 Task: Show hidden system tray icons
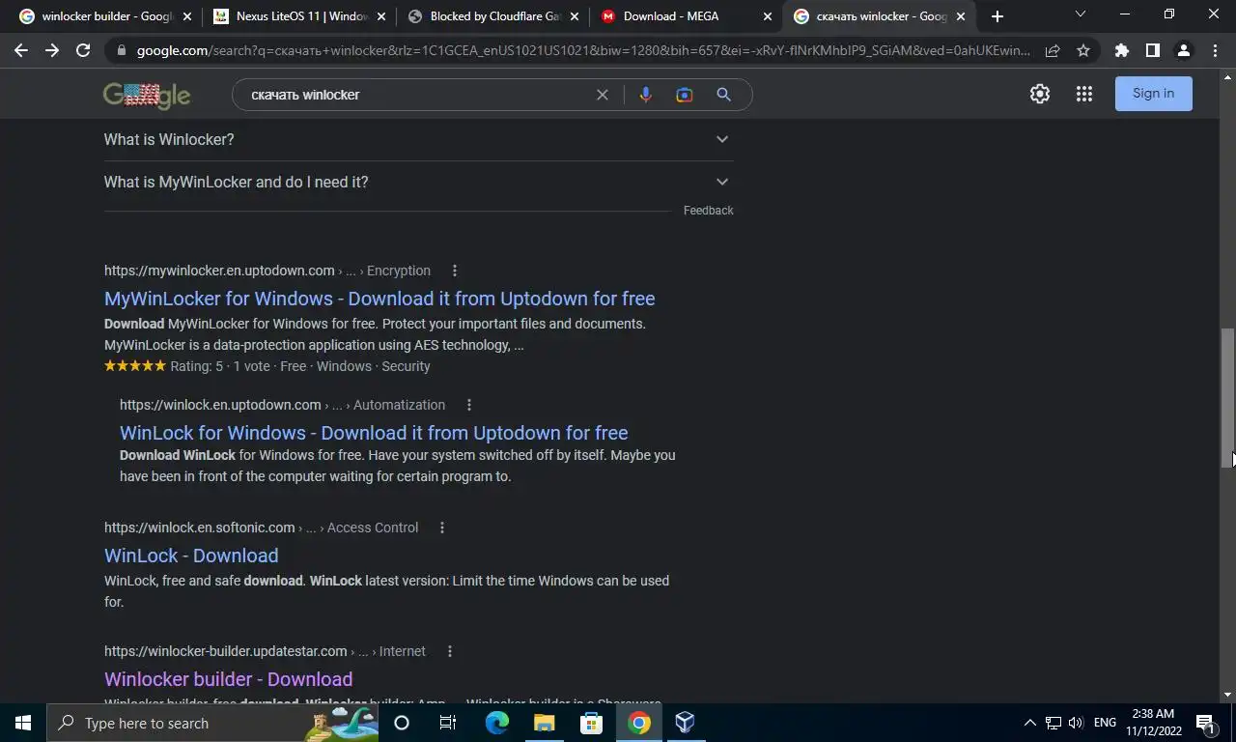point(1029,723)
